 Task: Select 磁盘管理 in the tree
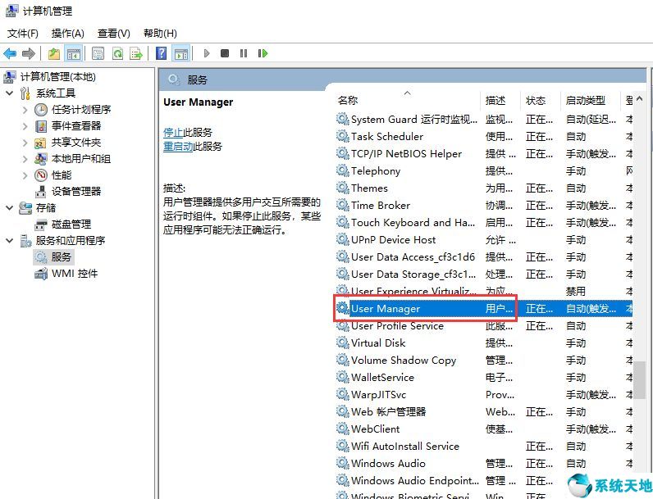[x=71, y=225]
